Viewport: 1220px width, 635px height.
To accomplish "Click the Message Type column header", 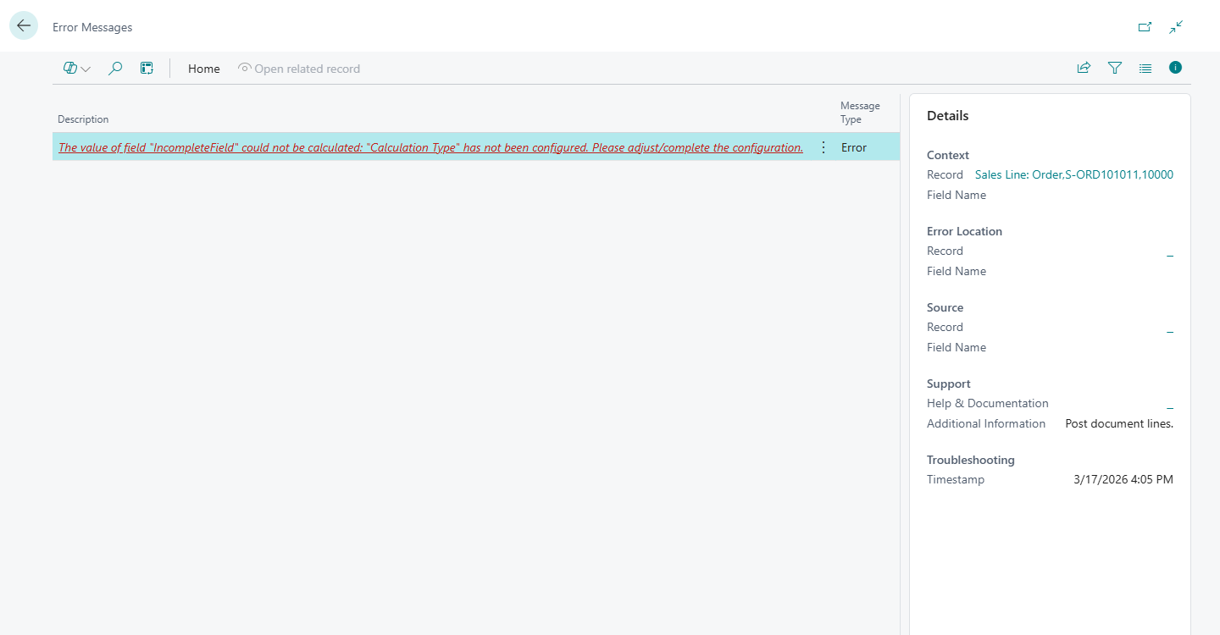I will pyautogui.click(x=860, y=113).
